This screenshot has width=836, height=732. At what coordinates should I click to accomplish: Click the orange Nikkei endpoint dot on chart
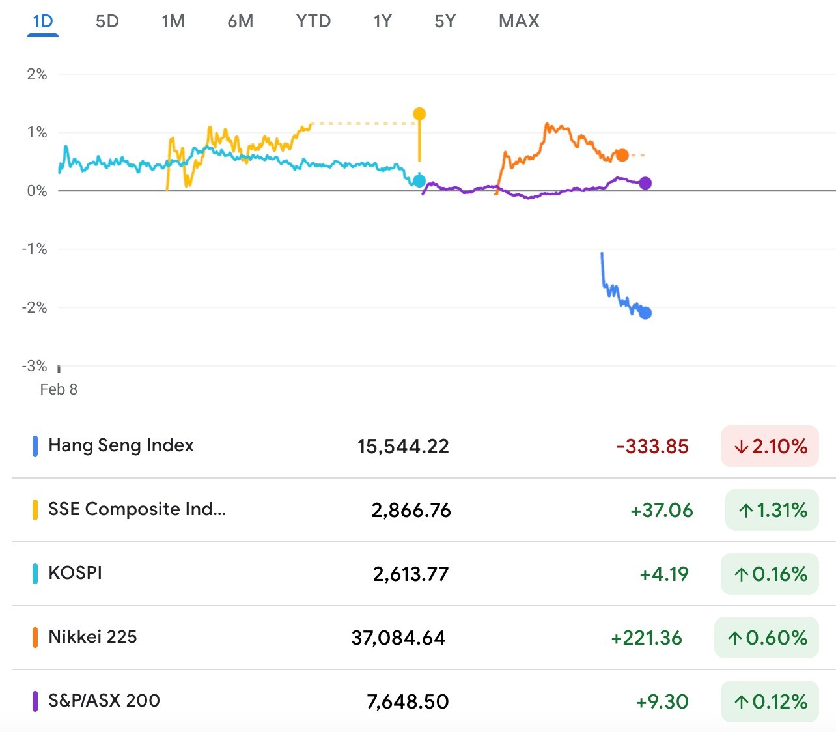click(x=622, y=155)
